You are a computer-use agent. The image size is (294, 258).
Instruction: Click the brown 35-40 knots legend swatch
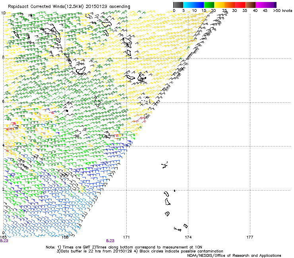[250, 5]
